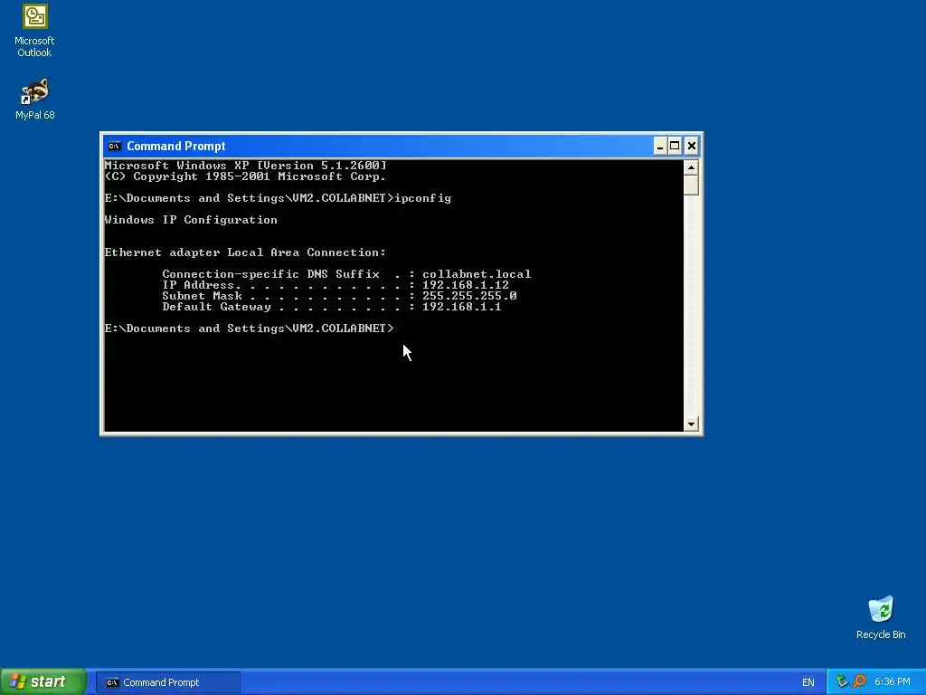Click the Command Prompt taskbar button
This screenshot has width=926, height=695.
click(167, 682)
